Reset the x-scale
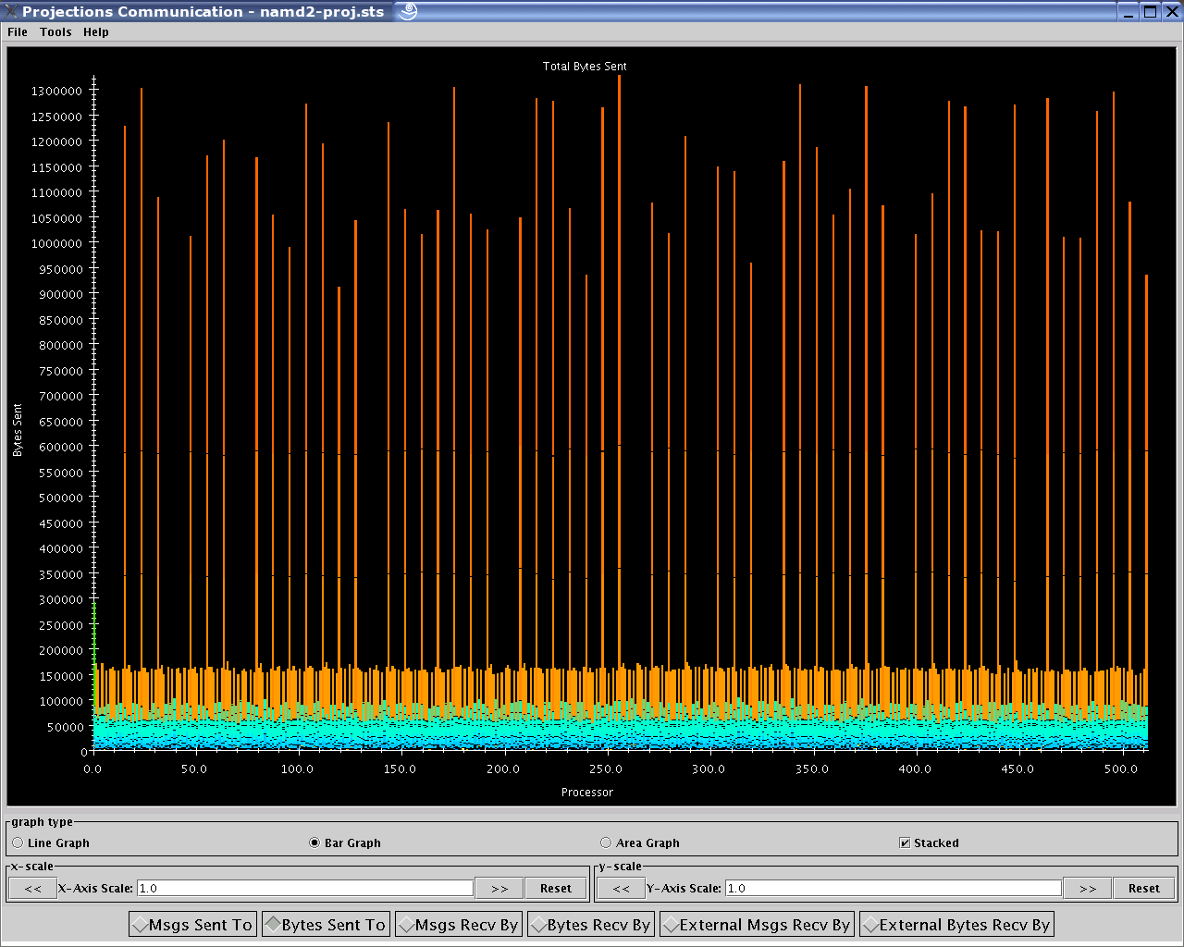The image size is (1184, 947). tap(555, 889)
